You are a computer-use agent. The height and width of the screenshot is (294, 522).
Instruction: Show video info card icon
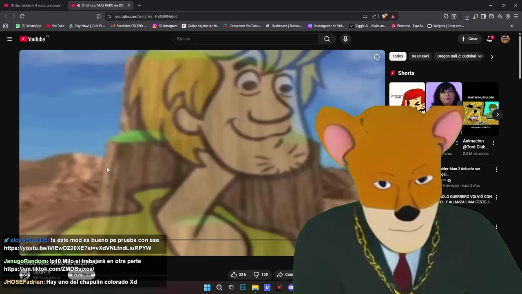pyautogui.click(x=377, y=57)
